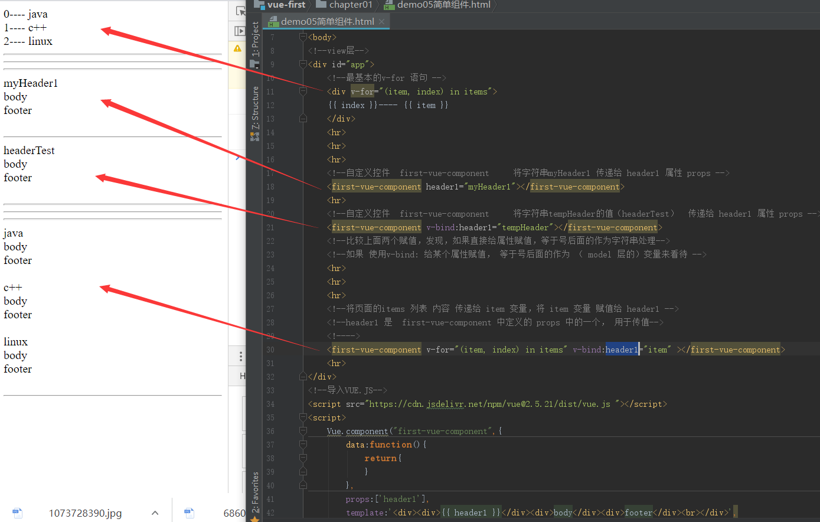
Task: Click the '<!--view层-->' comment on line 8
Action: click(x=338, y=51)
